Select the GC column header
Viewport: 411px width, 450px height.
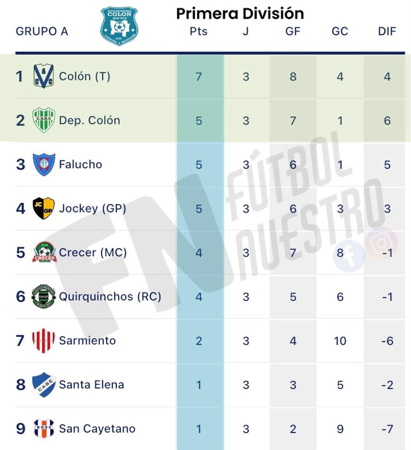[340, 31]
